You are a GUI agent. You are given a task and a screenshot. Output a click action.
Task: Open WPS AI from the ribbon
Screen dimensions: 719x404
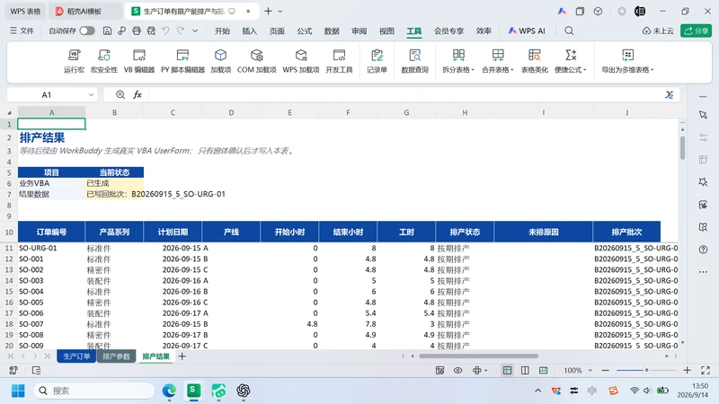pos(527,31)
